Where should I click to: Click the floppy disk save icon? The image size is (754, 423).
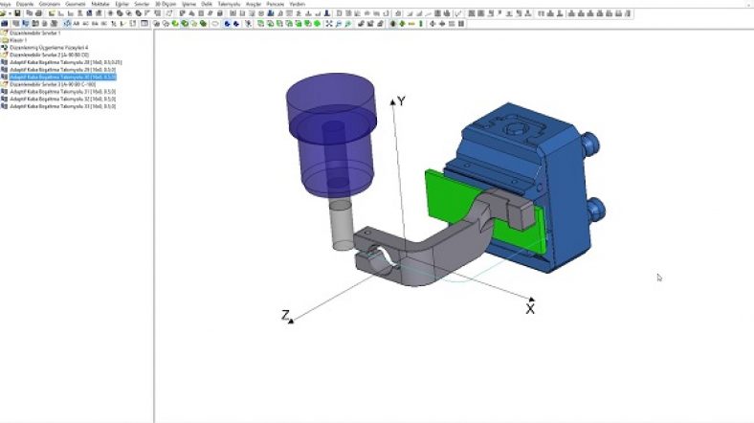(x=17, y=13)
